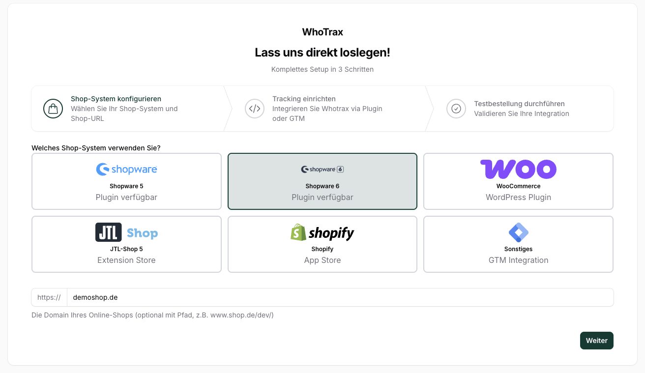Viewport: 645px width, 373px height.
Task: Click the shopping bag icon for Shop-System konfigurieren
Action: point(53,109)
